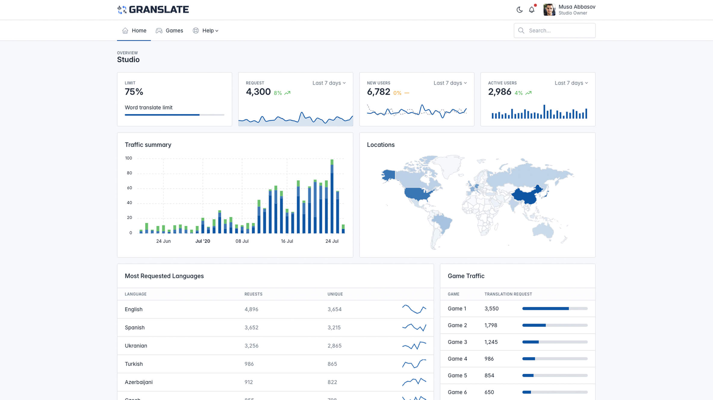The image size is (713, 400).
Task: Click the magnifier icon in the search bar
Action: 521,30
